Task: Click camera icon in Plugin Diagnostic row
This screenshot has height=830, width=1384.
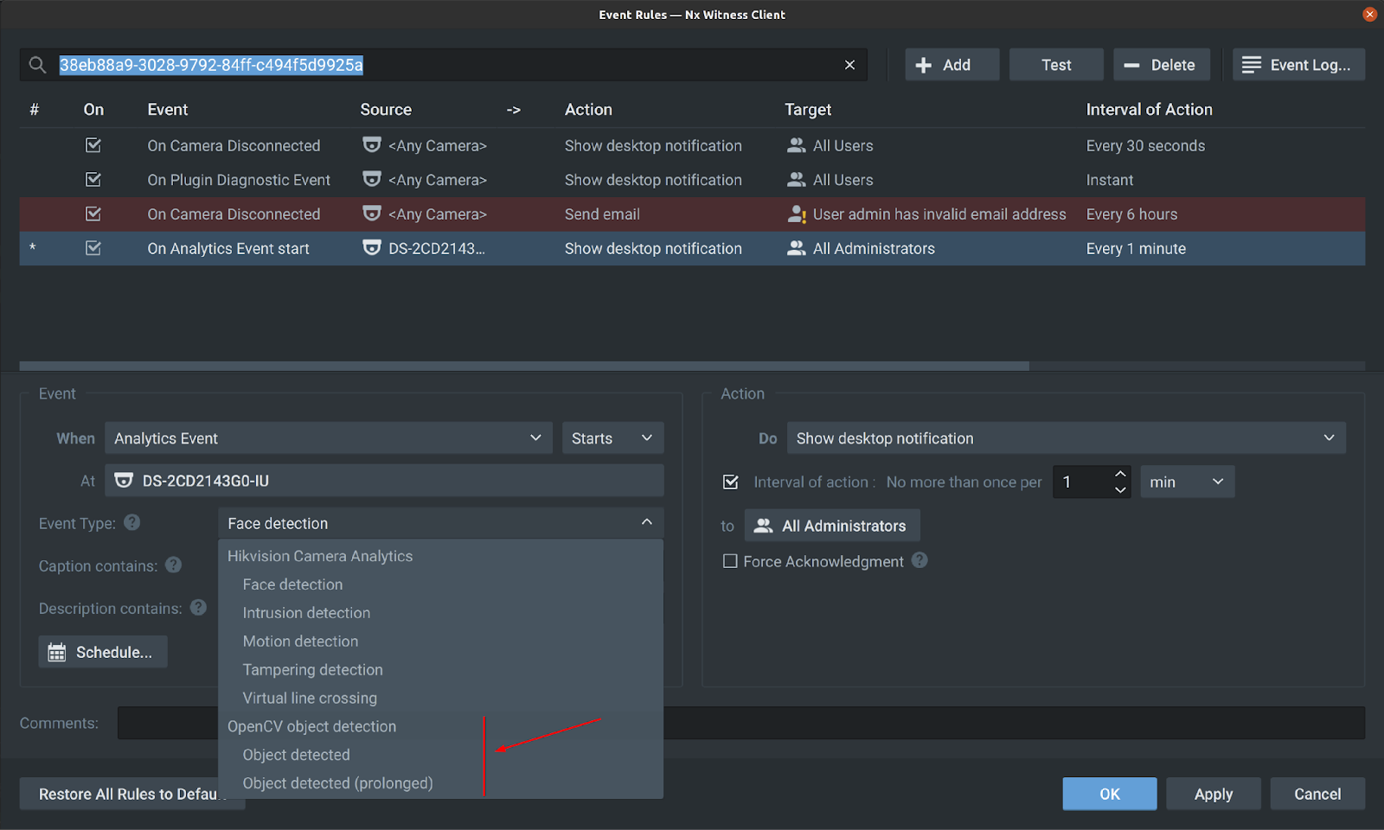Action: click(372, 179)
